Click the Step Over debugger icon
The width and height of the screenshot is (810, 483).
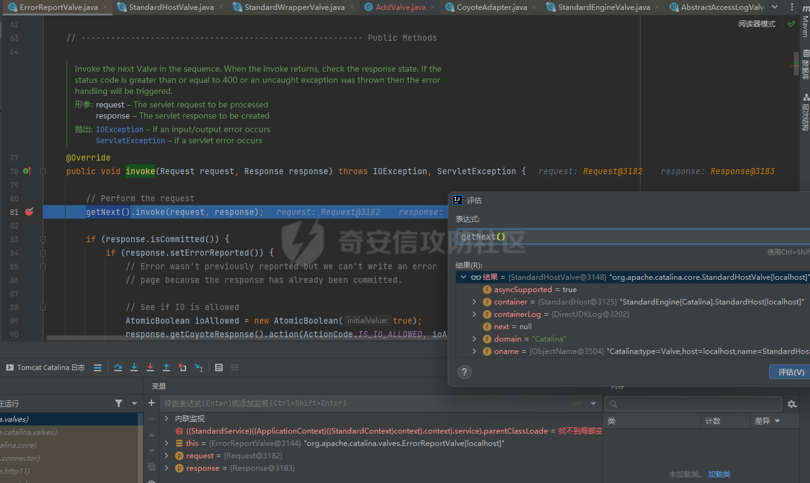pyautogui.click(x=118, y=367)
